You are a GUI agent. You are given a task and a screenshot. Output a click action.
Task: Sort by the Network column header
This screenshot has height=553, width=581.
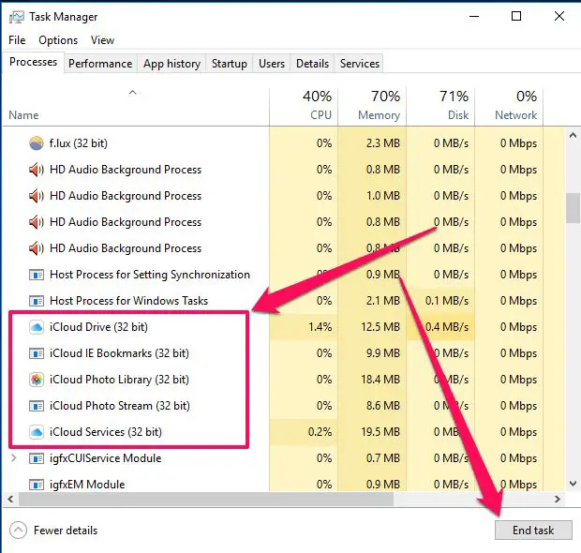pyautogui.click(x=509, y=106)
